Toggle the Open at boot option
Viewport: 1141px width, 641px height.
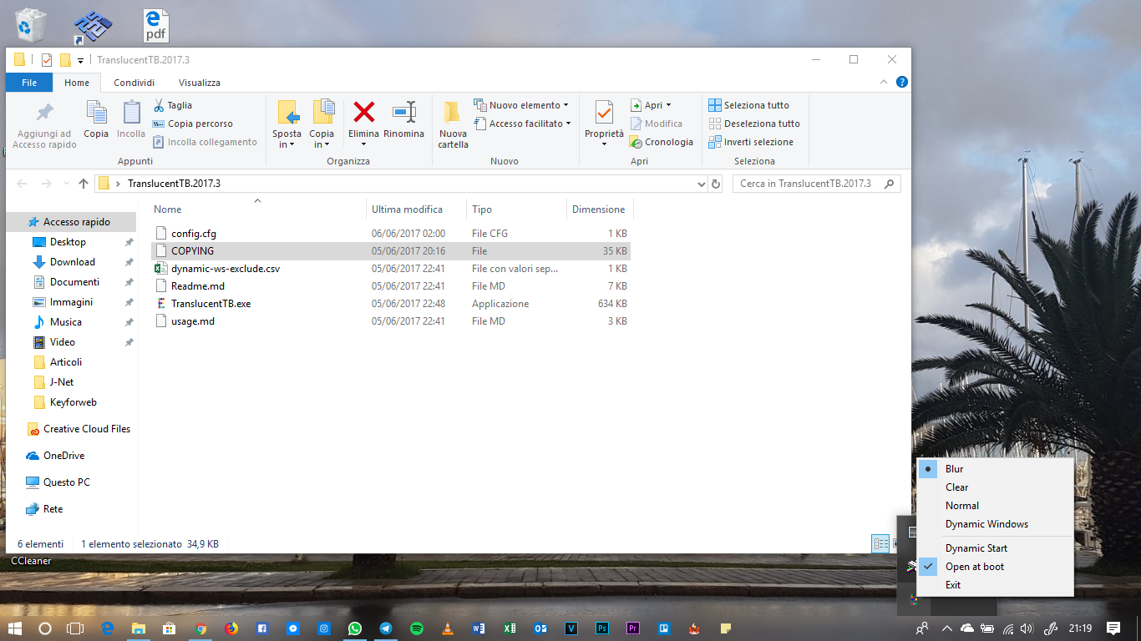point(974,567)
